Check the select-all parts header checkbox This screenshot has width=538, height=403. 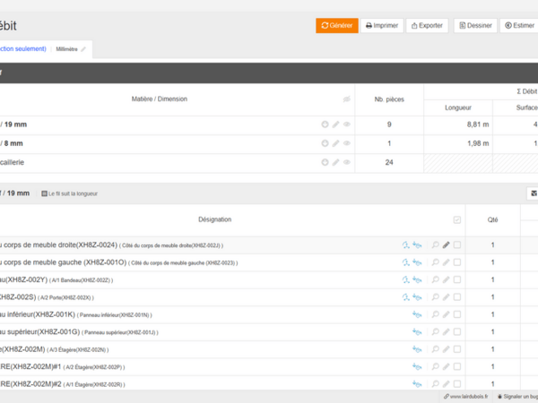click(457, 219)
